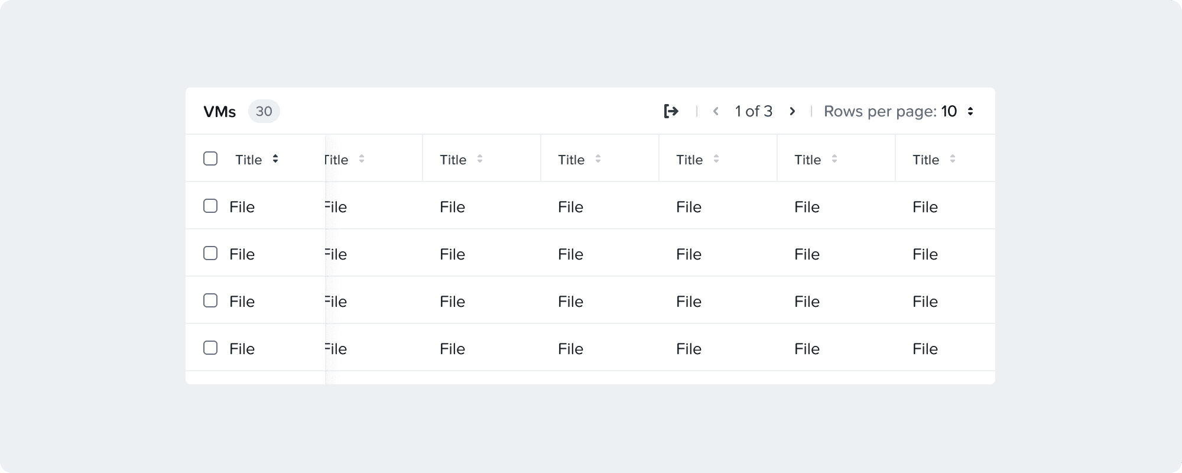Click sort arrows on third Title column
The image size is (1182, 473).
tap(480, 159)
